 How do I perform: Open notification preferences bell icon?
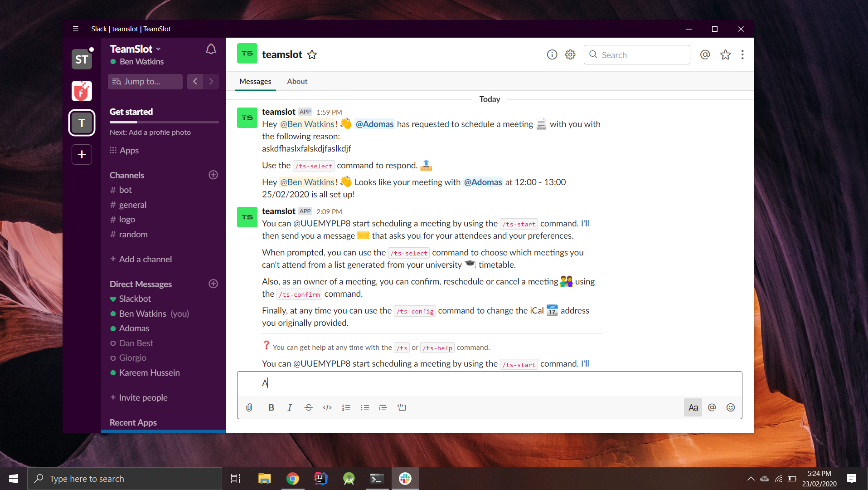coord(211,49)
